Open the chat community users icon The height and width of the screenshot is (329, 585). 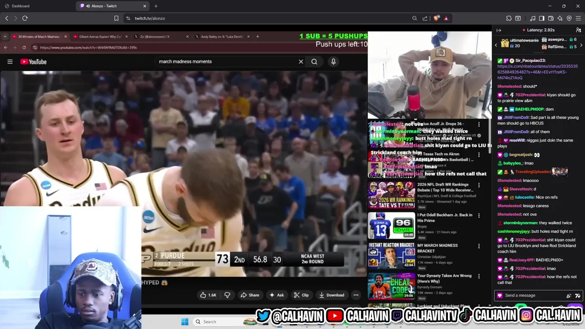578,30
